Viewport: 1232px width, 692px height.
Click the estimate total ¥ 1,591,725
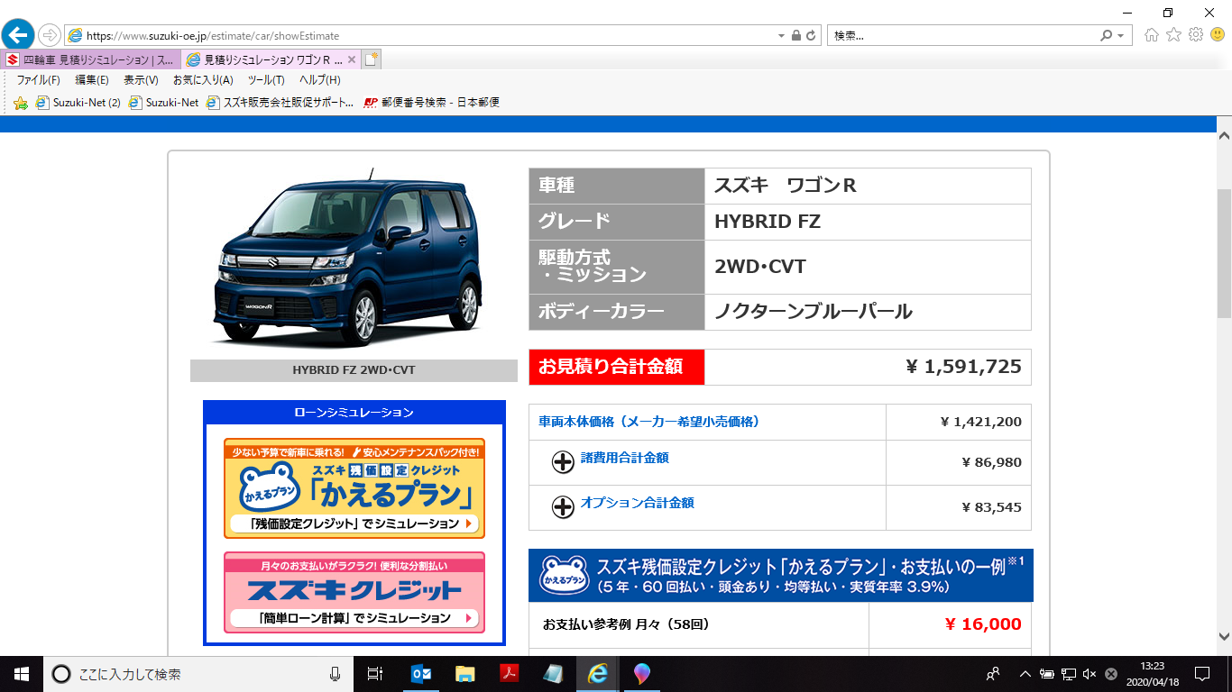963,367
